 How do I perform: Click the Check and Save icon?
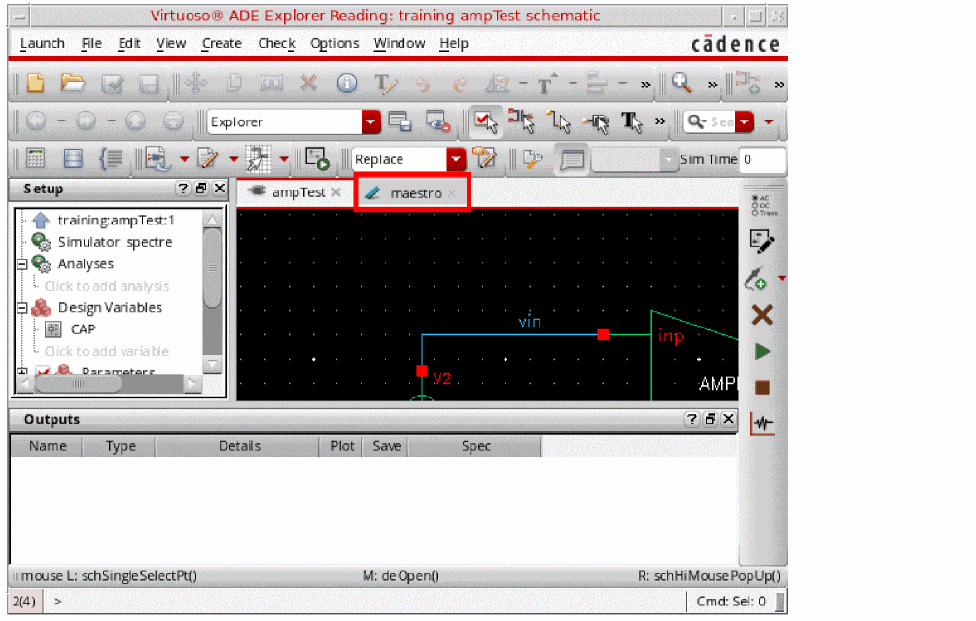click(112, 84)
